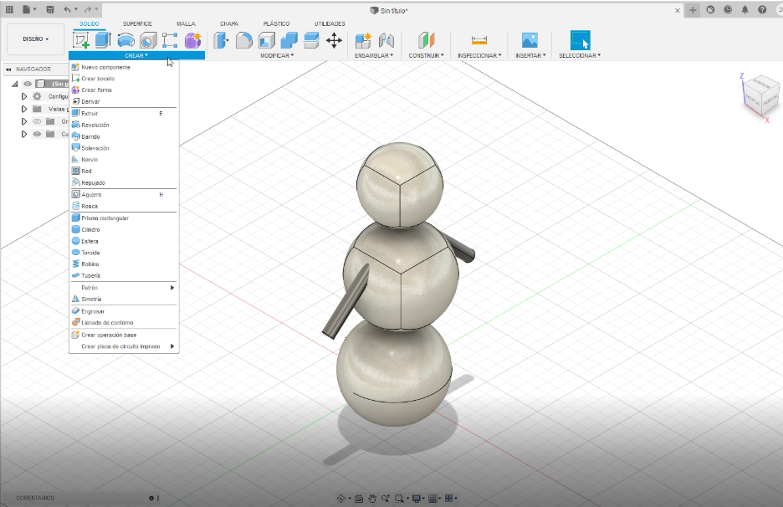Switch to the PLÁSTICO tab

pos(276,23)
